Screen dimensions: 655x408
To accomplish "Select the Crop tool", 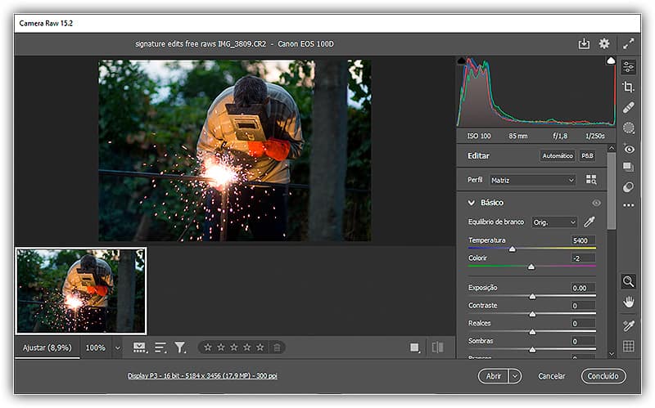I will 628,87.
